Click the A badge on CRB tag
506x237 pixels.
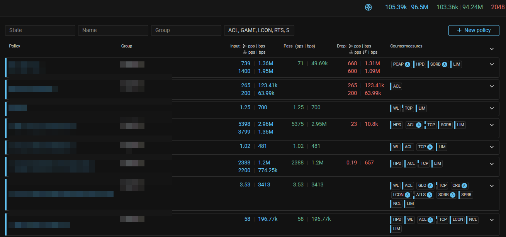click(x=464, y=186)
